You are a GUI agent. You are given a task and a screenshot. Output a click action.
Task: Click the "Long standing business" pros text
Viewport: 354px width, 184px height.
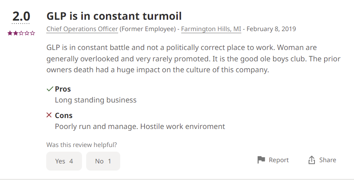[96, 100]
